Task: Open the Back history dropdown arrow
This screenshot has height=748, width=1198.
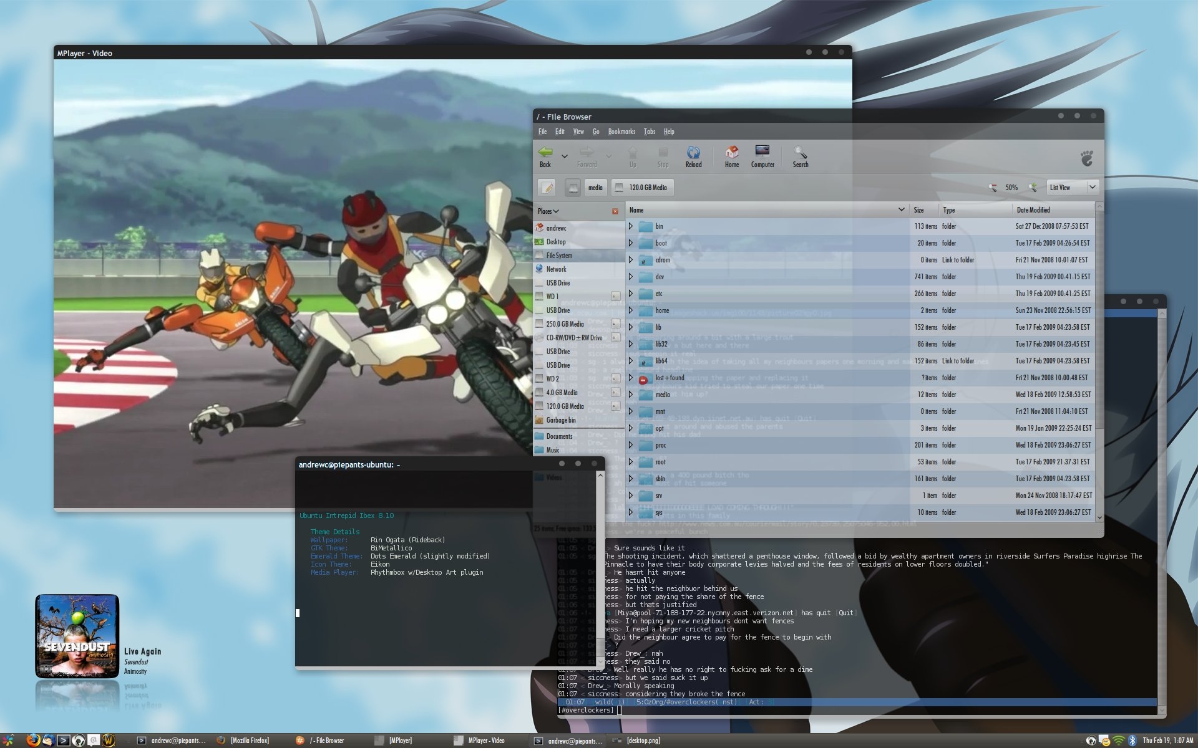Action: pos(564,156)
